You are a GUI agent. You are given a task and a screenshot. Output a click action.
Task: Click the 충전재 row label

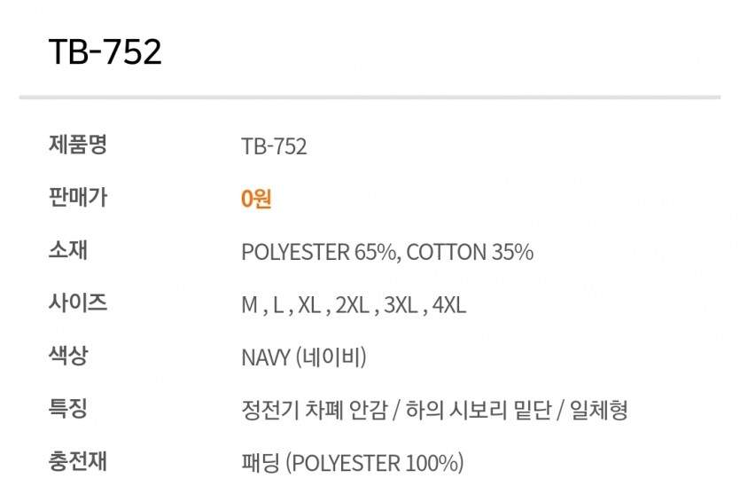point(77,462)
